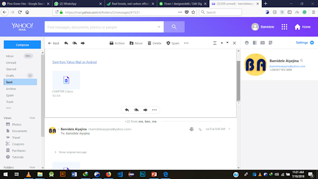This screenshot has height=179, width=318.
Task: Click the search magnifier button
Action: click(x=174, y=27)
